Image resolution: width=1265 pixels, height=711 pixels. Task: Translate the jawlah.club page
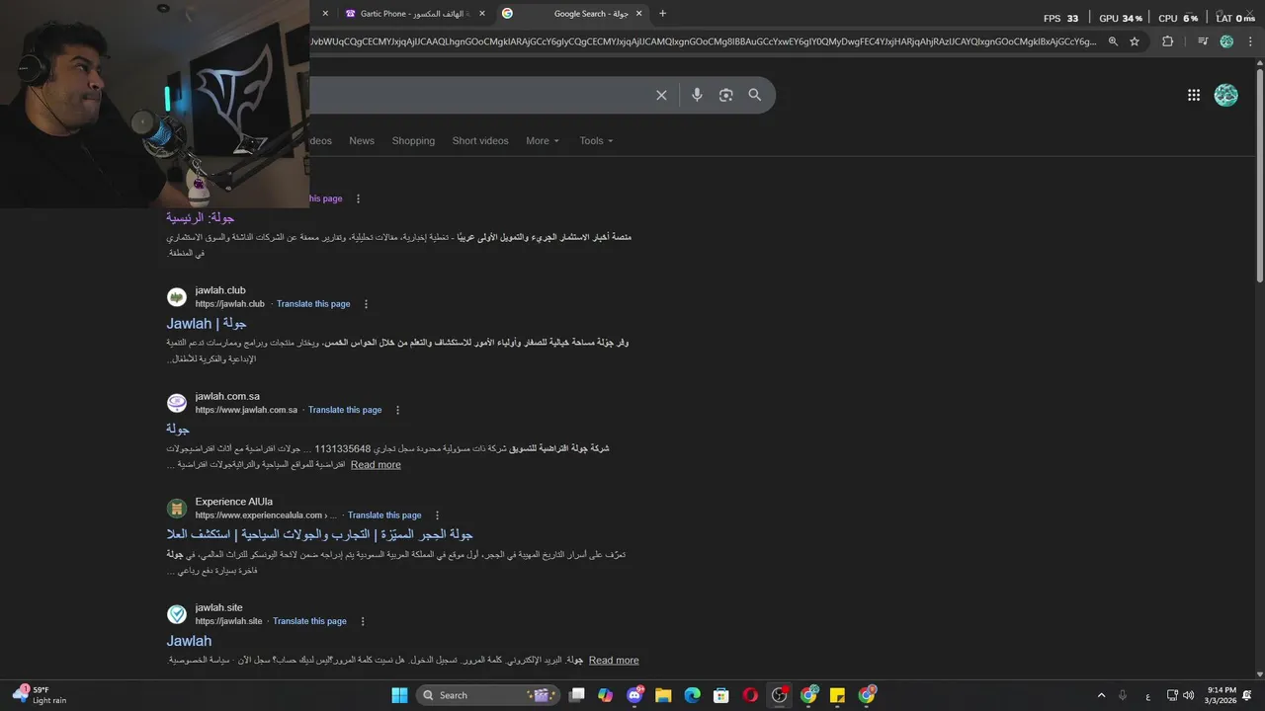(x=313, y=304)
